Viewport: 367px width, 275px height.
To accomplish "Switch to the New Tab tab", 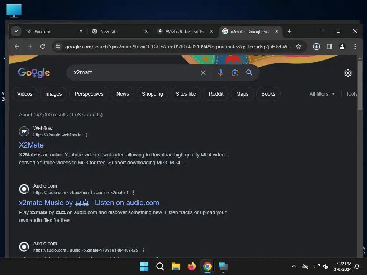I will 120,31.
